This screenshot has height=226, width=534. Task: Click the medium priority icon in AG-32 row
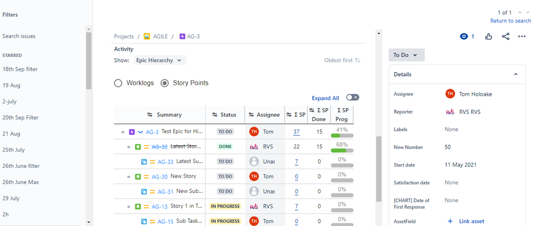146,147
